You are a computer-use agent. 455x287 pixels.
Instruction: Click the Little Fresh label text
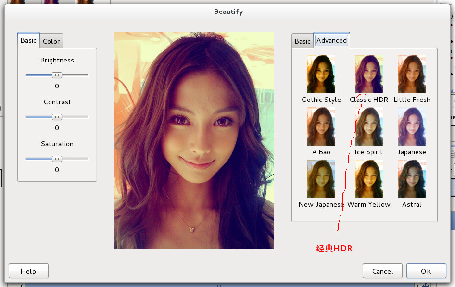click(x=412, y=100)
